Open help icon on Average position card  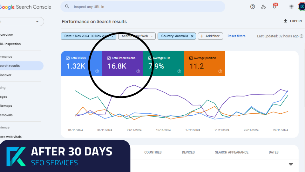pos(220,71)
